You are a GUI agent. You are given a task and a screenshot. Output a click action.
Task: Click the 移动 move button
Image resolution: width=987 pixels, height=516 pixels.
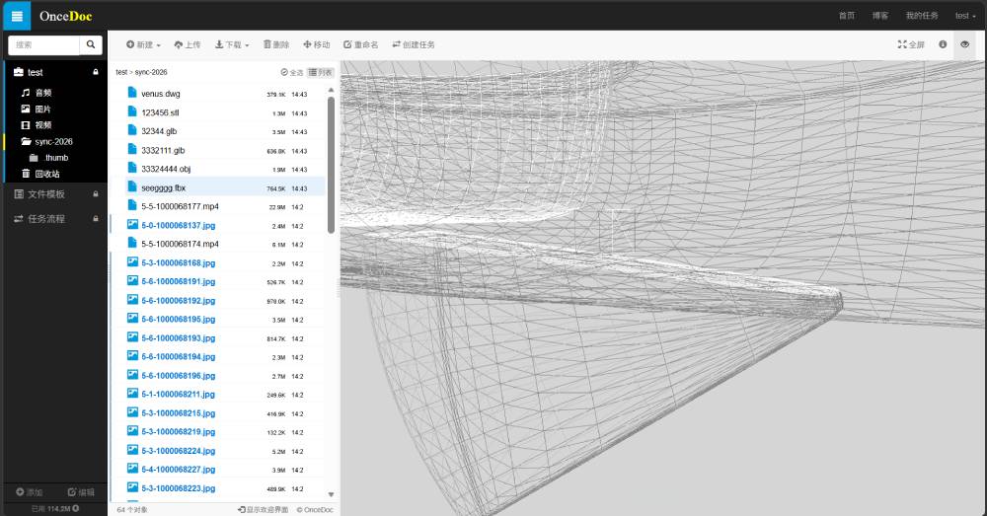click(317, 44)
